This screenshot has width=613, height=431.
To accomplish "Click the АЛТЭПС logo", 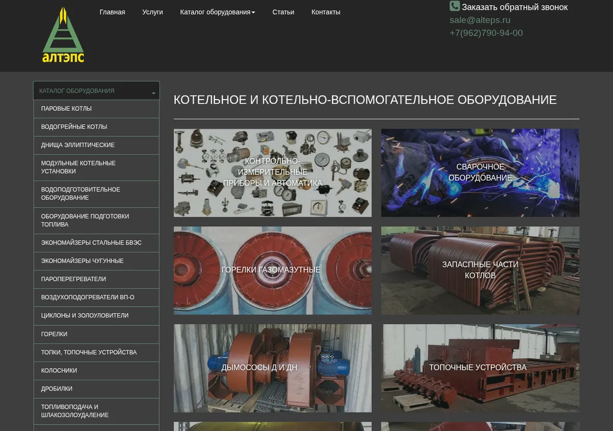I will pyautogui.click(x=63, y=35).
